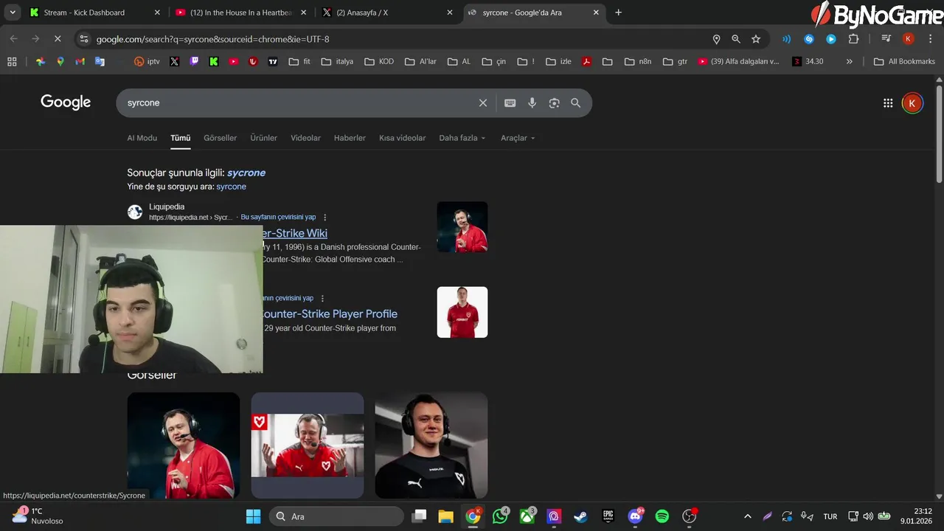The image size is (944, 531).
Task: Open Gmail bookmark icon
Action: point(80,61)
